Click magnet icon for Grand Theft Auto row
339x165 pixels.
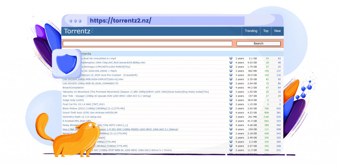click(231, 112)
